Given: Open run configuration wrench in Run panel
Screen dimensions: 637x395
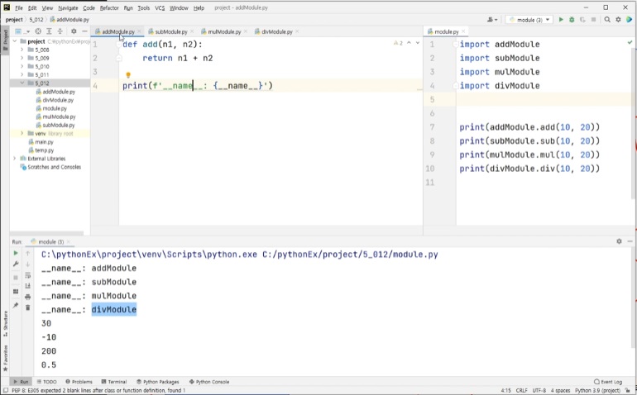Looking at the screenshot, I should [x=16, y=264].
